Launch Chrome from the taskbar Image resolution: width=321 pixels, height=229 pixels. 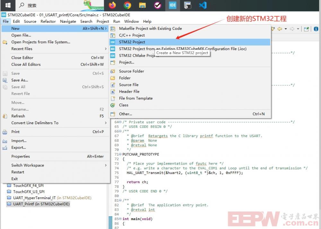click(127, 5)
